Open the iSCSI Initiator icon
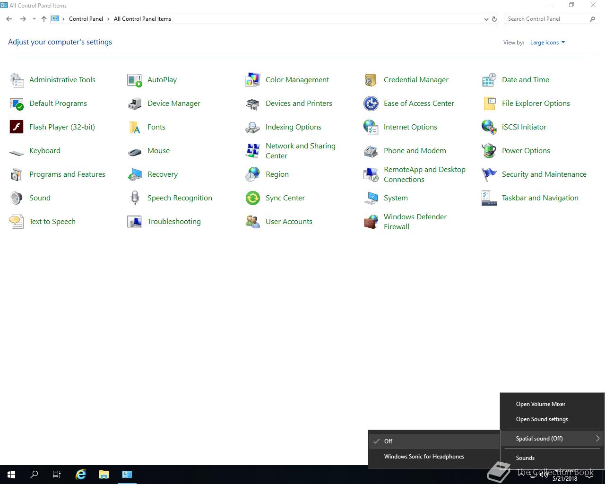The width and height of the screenshot is (605, 484). coord(489,127)
